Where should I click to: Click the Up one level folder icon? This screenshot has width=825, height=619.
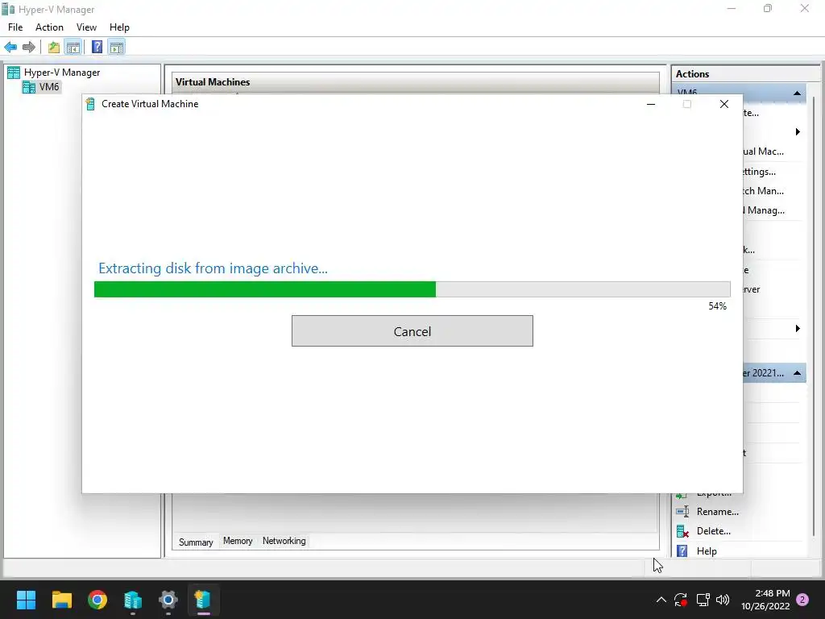(x=54, y=48)
